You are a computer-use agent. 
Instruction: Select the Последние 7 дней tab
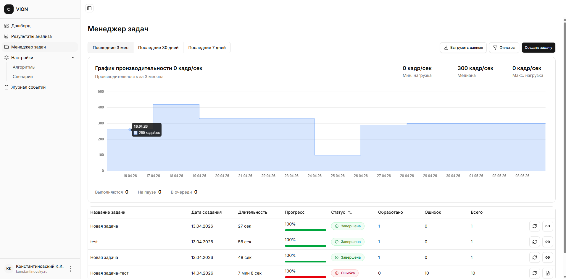tap(207, 48)
